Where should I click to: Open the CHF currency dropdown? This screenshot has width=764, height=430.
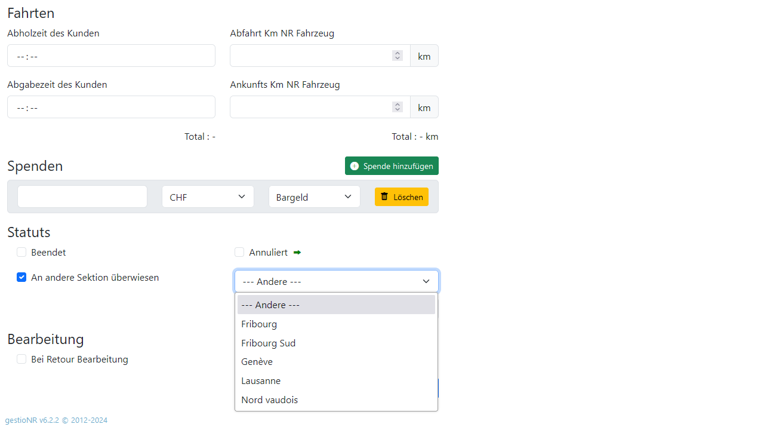pos(208,197)
